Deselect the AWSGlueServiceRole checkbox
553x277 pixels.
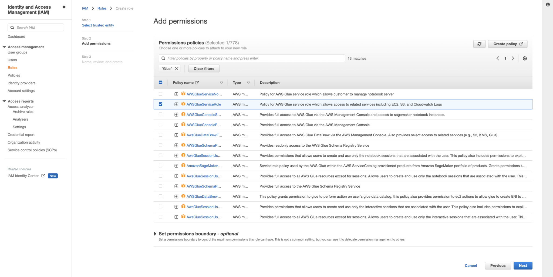coord(161,104)
